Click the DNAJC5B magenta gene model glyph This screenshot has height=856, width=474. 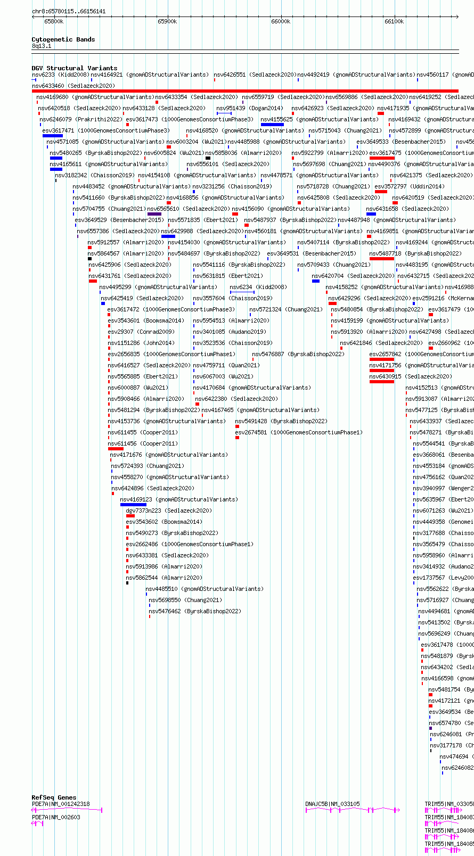(352, 810)
